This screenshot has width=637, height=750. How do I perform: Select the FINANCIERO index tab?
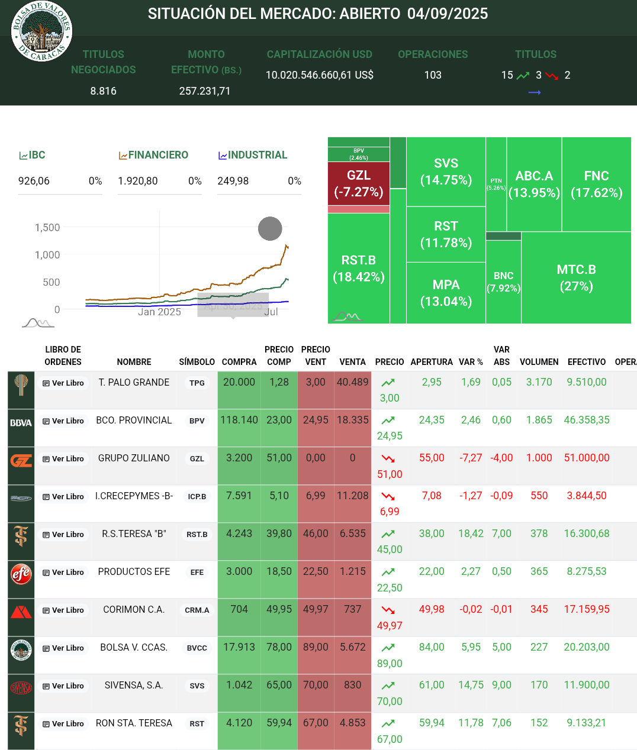(x=153, y=155)
